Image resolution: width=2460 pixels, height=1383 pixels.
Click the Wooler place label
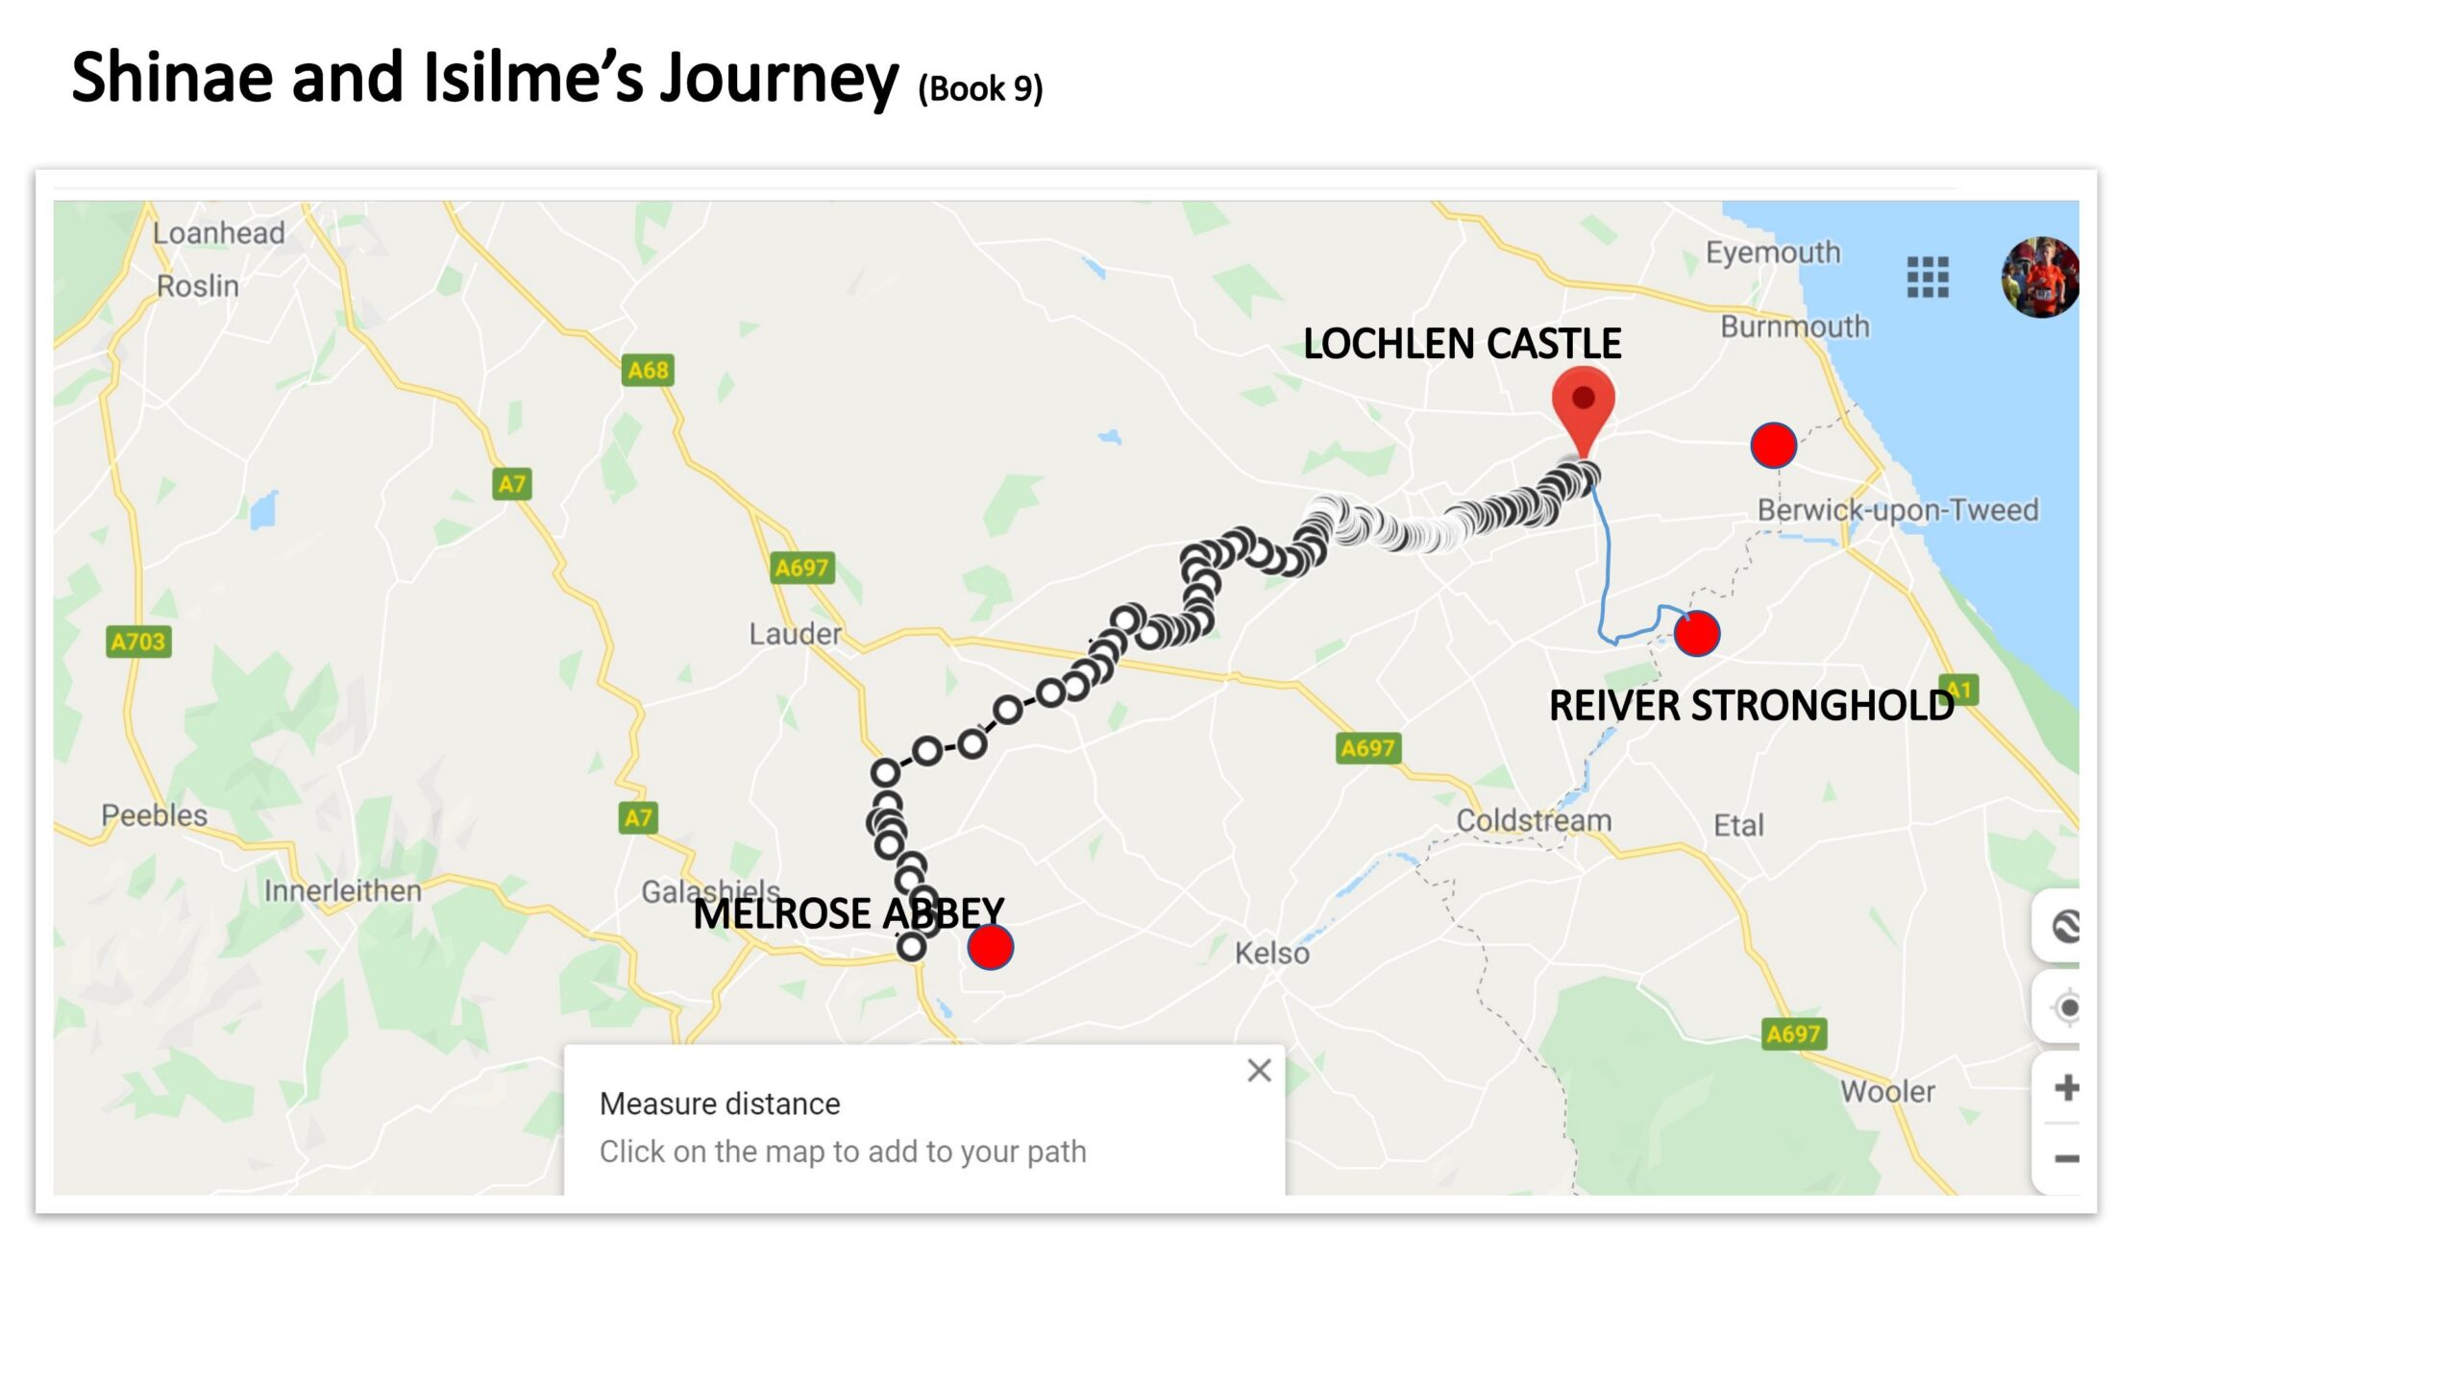pyautogui.click(x=1887, y=1091)
